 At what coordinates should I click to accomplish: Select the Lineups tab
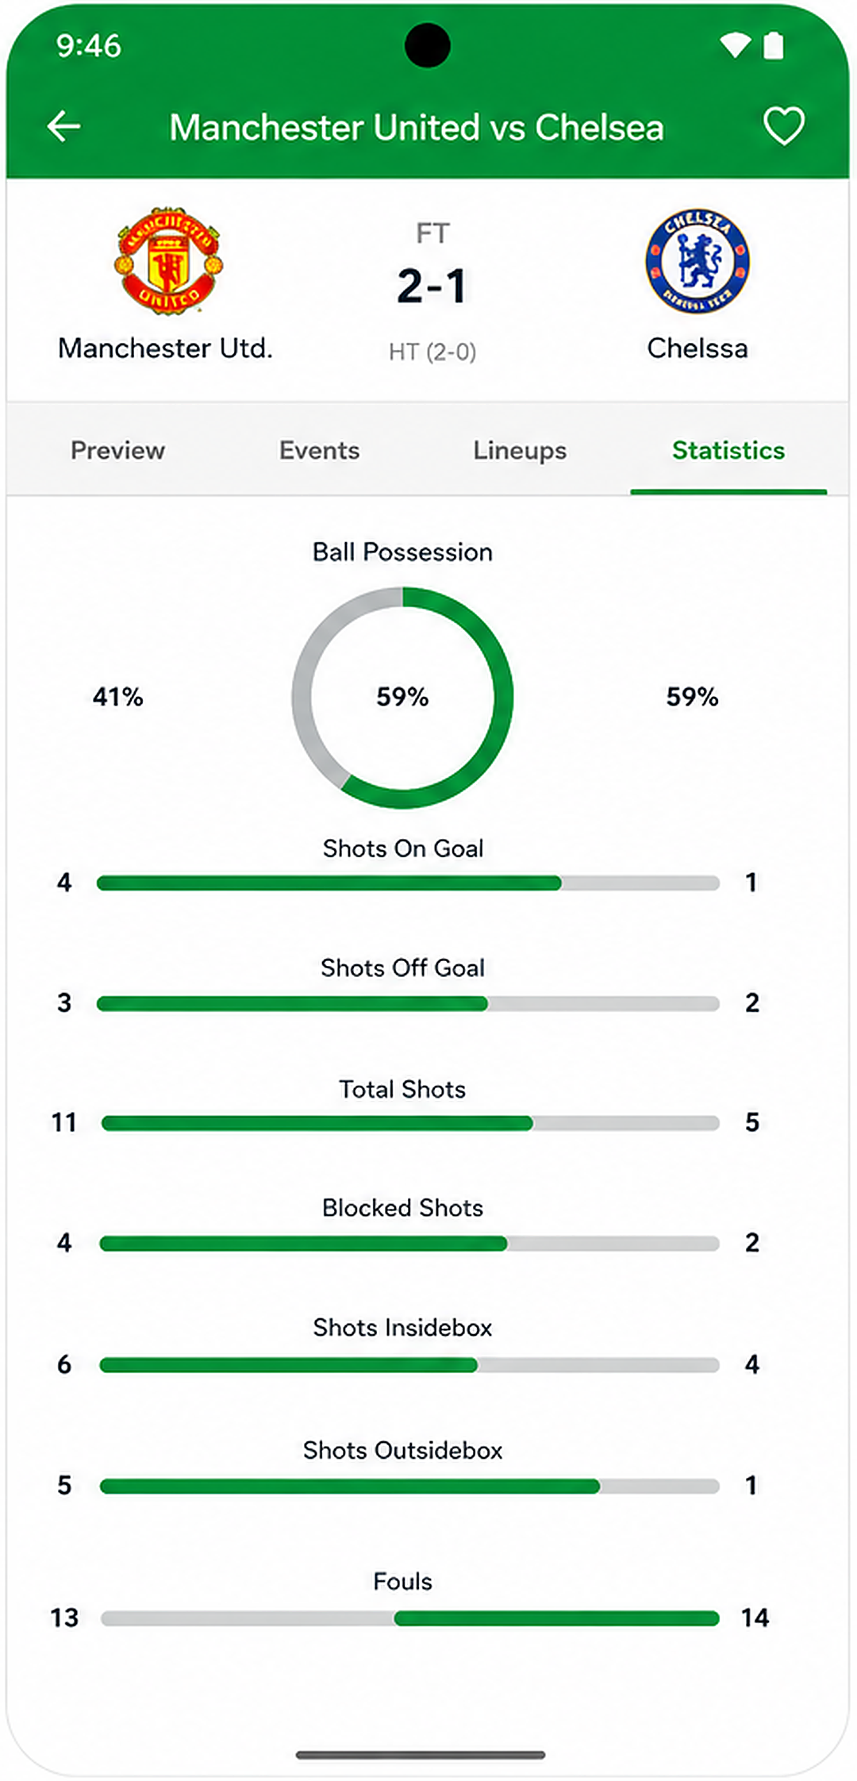520,450
